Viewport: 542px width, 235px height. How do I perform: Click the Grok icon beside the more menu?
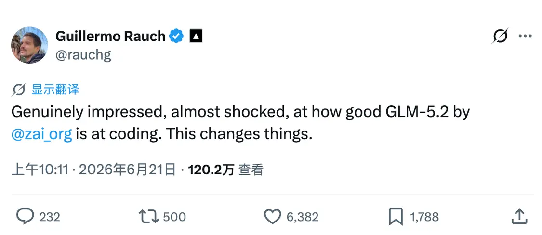point(500,36)
